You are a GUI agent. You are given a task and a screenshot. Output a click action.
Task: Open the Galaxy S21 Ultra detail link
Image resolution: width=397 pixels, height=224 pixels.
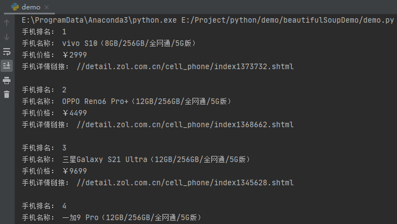185,183
